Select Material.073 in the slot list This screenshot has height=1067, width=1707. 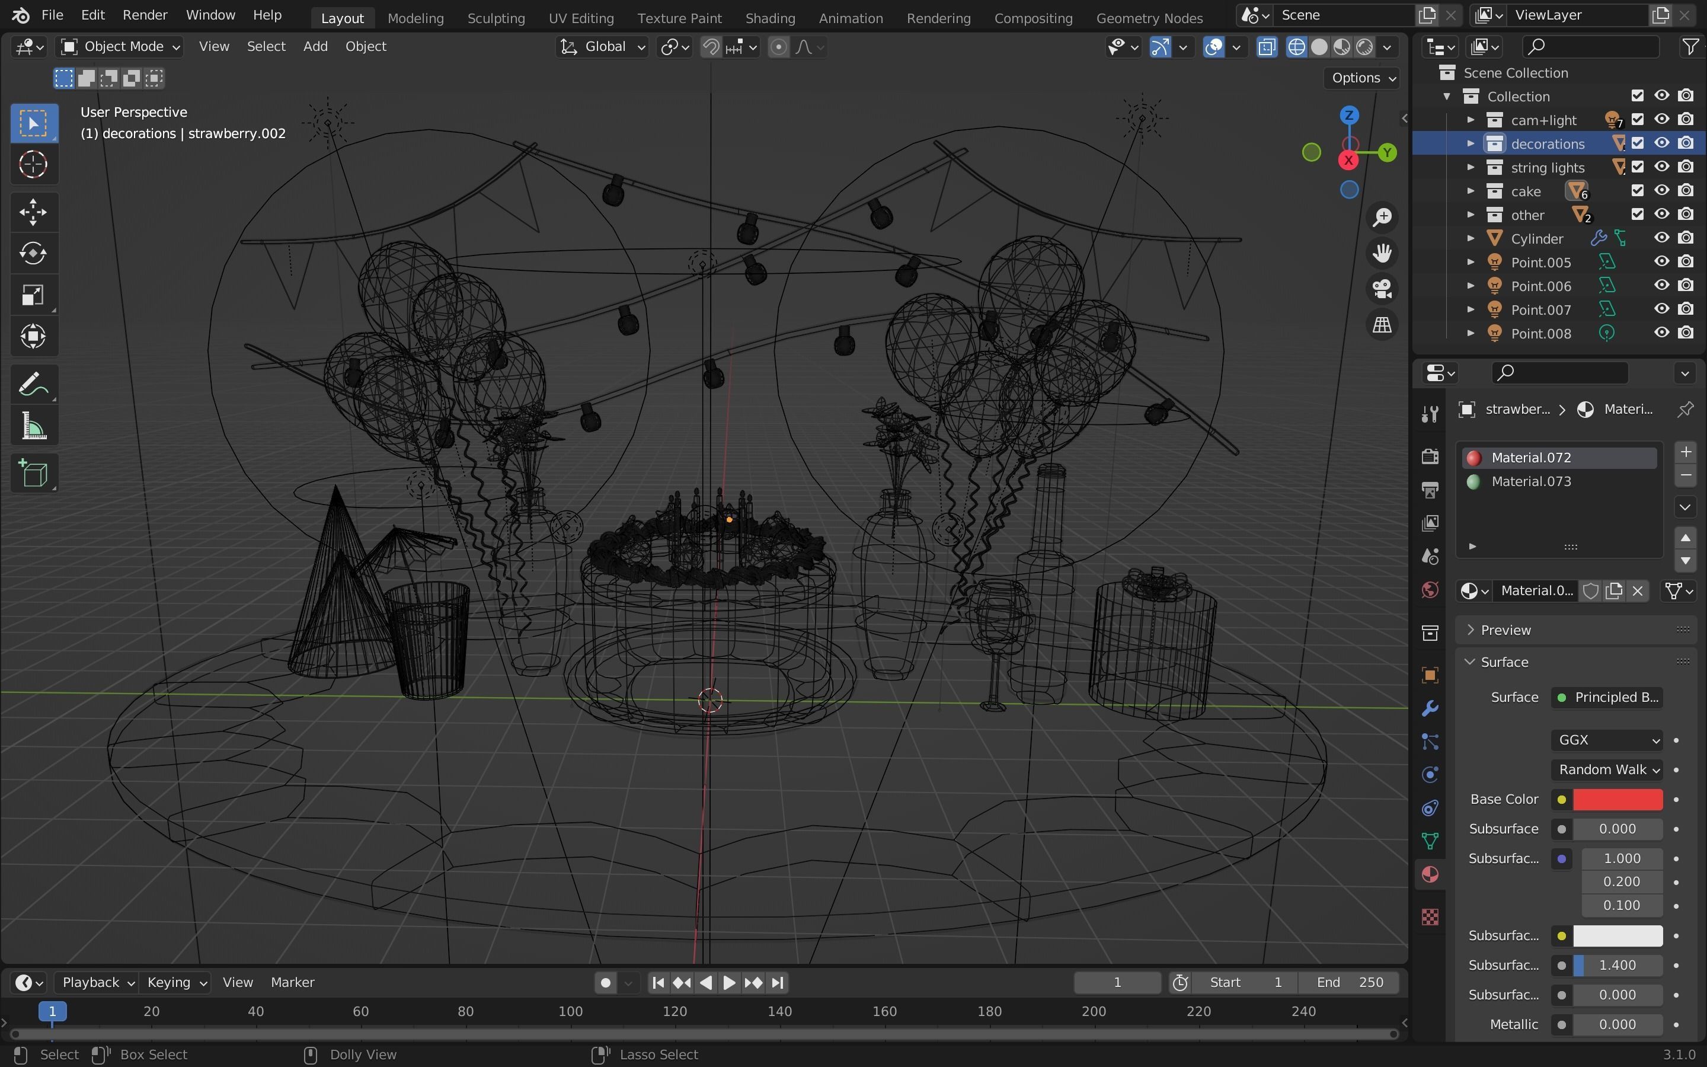[x=1559, y=481]
